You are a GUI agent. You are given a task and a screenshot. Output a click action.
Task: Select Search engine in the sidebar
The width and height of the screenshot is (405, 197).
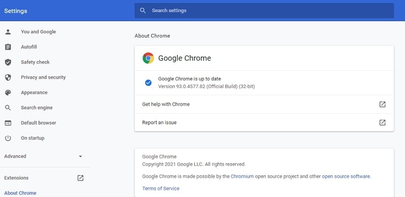click(36, 108)
